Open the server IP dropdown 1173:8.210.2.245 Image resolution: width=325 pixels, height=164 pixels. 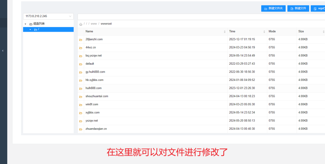click(x=48, y=16)
